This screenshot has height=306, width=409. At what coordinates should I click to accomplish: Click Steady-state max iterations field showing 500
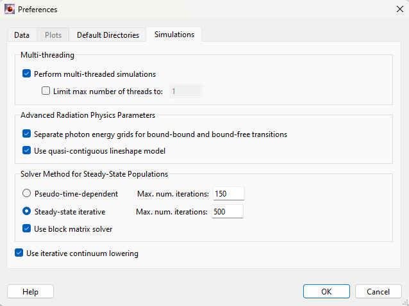coord(227,211)
